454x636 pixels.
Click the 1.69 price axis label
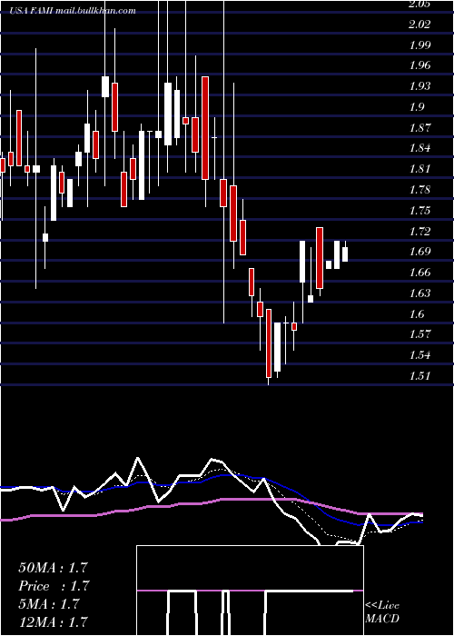point(419,252)
